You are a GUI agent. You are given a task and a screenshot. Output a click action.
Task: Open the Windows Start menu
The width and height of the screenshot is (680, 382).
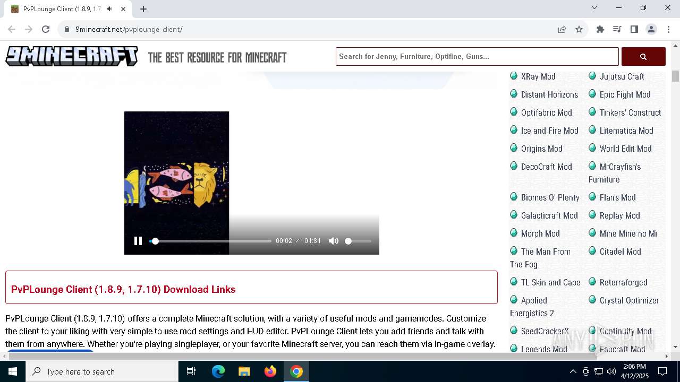coord(12,371)
